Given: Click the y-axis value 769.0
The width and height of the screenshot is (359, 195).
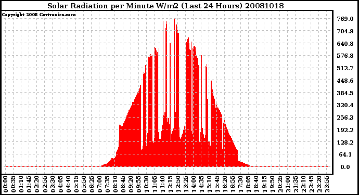Looking at the screenshot, I should pos(345,19).
